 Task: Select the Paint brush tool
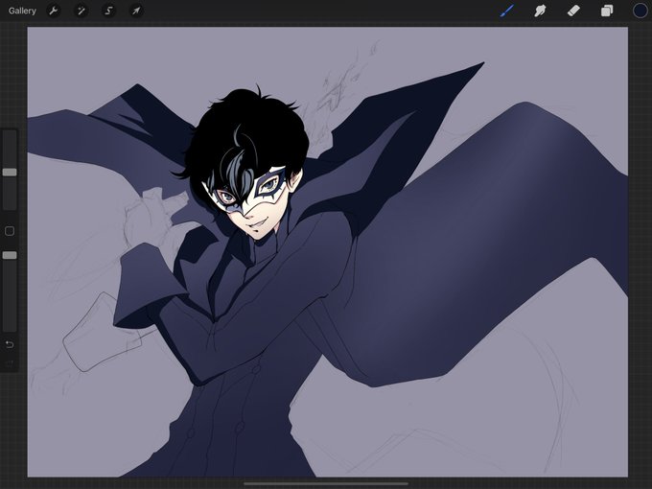click(x=507, y=11)
